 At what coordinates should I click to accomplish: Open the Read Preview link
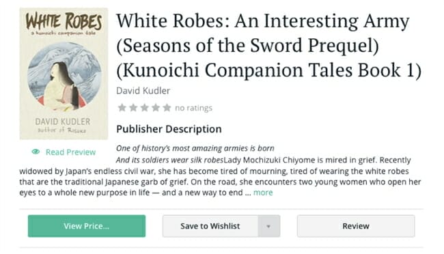point(70,152)
